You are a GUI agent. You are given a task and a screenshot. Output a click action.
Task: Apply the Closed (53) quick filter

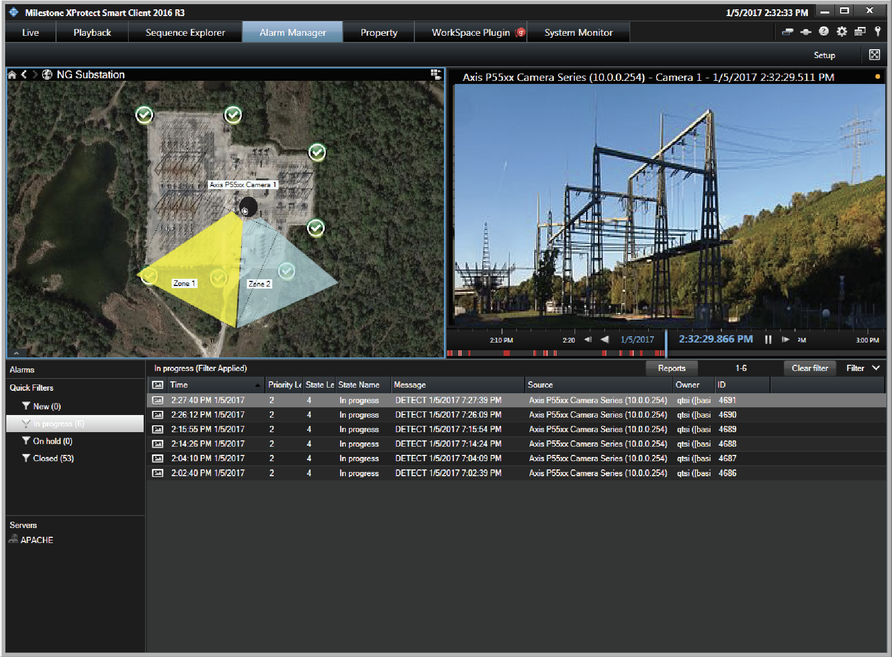coord(75,458)
